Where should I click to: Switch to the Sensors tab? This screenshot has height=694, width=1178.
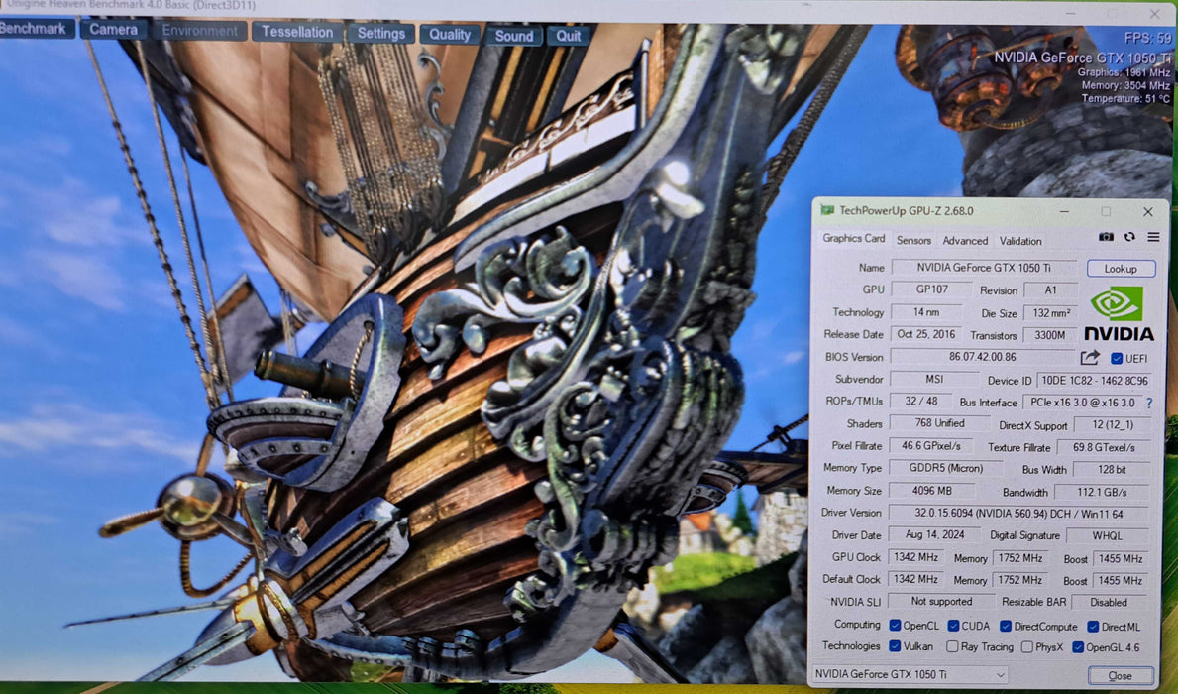pyautogui.click(x=913, y=241)
